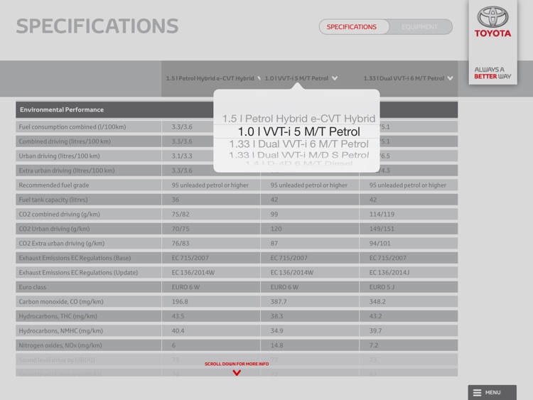Switch to the Specifications tab
This screenshot has width=533, height=400.
click(352, 27)
